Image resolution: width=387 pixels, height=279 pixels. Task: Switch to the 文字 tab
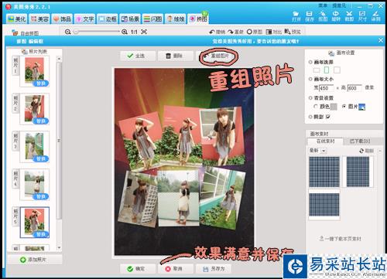pos(85,19)
